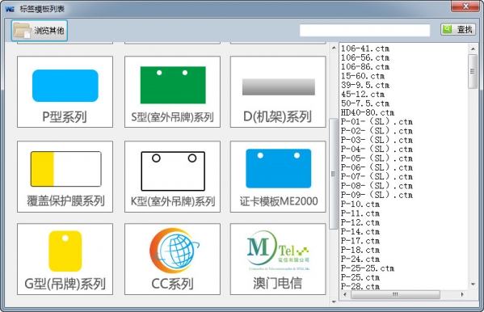Click file list scroll up arrow
Image resolution: width=484 pixels, height=312 pixels.
point(473,48)
